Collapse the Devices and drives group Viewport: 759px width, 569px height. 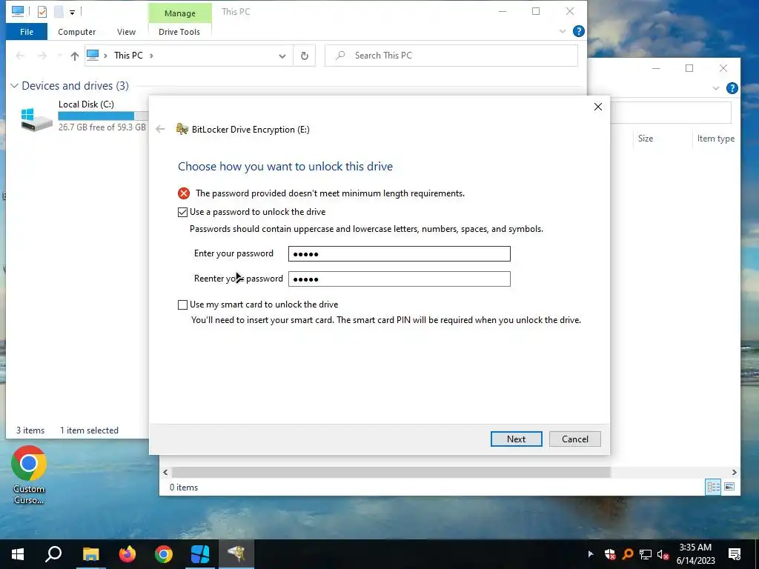(15, 86)
